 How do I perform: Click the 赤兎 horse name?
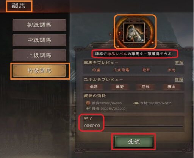coord(172,70)
